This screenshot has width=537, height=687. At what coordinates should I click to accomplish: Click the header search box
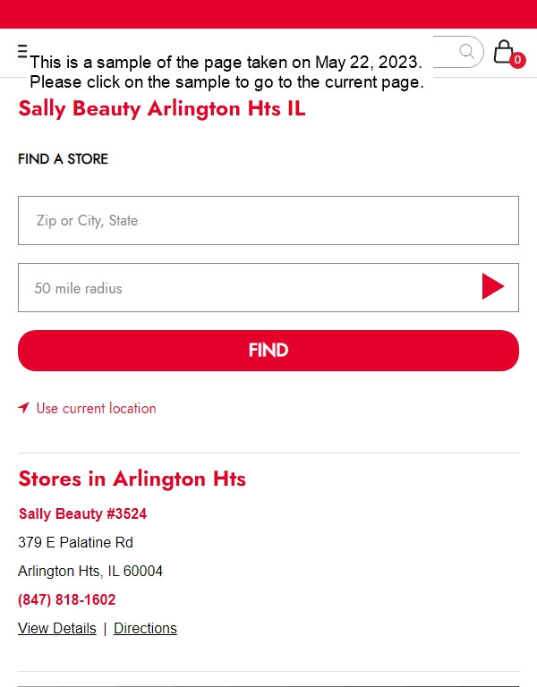coord(458,52)
